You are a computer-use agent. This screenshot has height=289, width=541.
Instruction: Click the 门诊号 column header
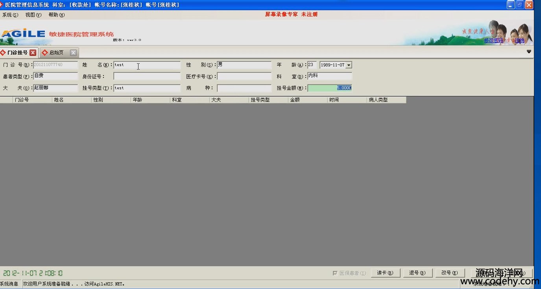32,100
